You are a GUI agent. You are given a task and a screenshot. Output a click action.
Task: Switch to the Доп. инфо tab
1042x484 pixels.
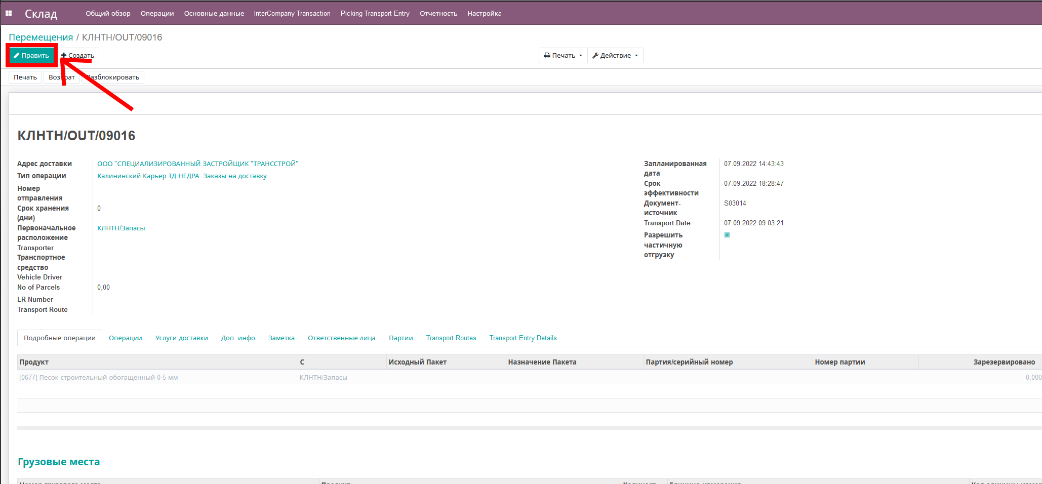click(237, 338)
